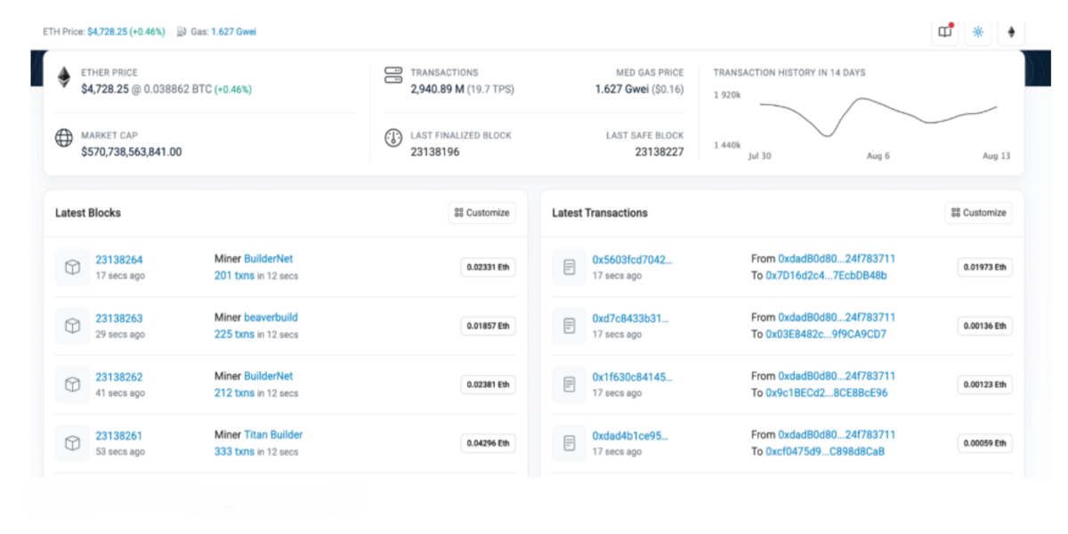This screenshot has width=1068, height=534.
Task: Click the 1.627 Gwei gas link in header
Action: 233,32
